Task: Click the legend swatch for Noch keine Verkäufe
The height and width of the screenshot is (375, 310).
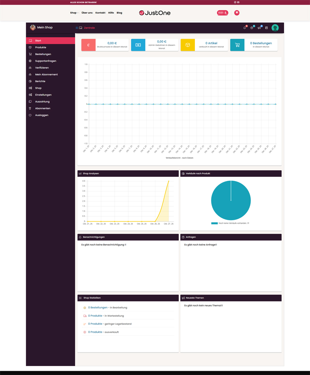Action: [x=214, y=223]
